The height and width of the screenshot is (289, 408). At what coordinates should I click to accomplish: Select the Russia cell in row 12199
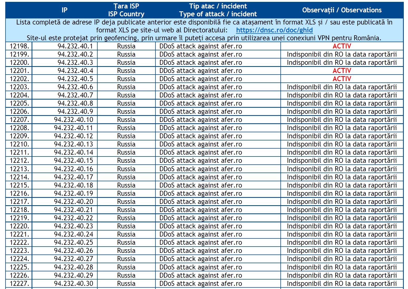click(x=126, y=54)
